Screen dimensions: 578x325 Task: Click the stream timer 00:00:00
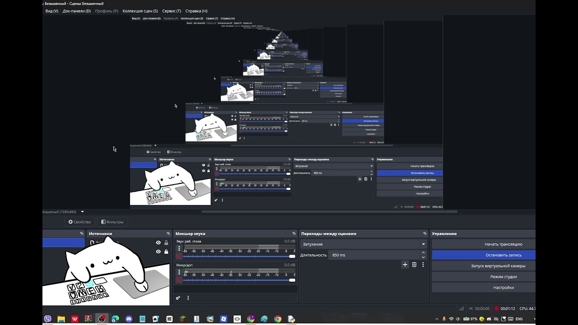[482, 309]
